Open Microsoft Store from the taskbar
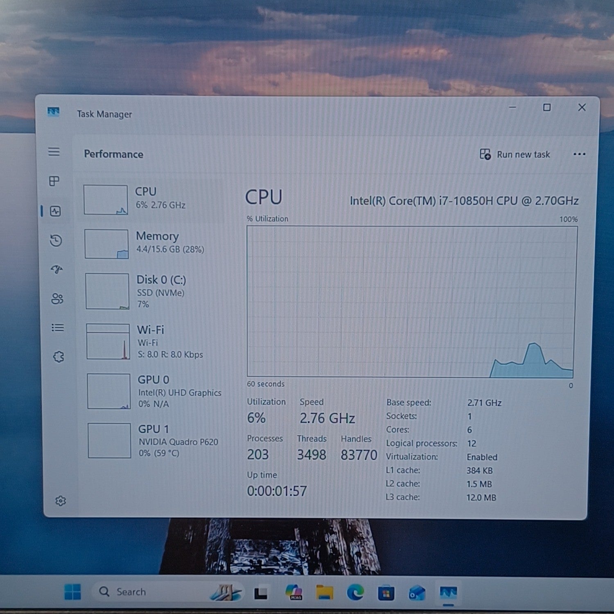Screen dimensions: 614x614 click(386, 593)
